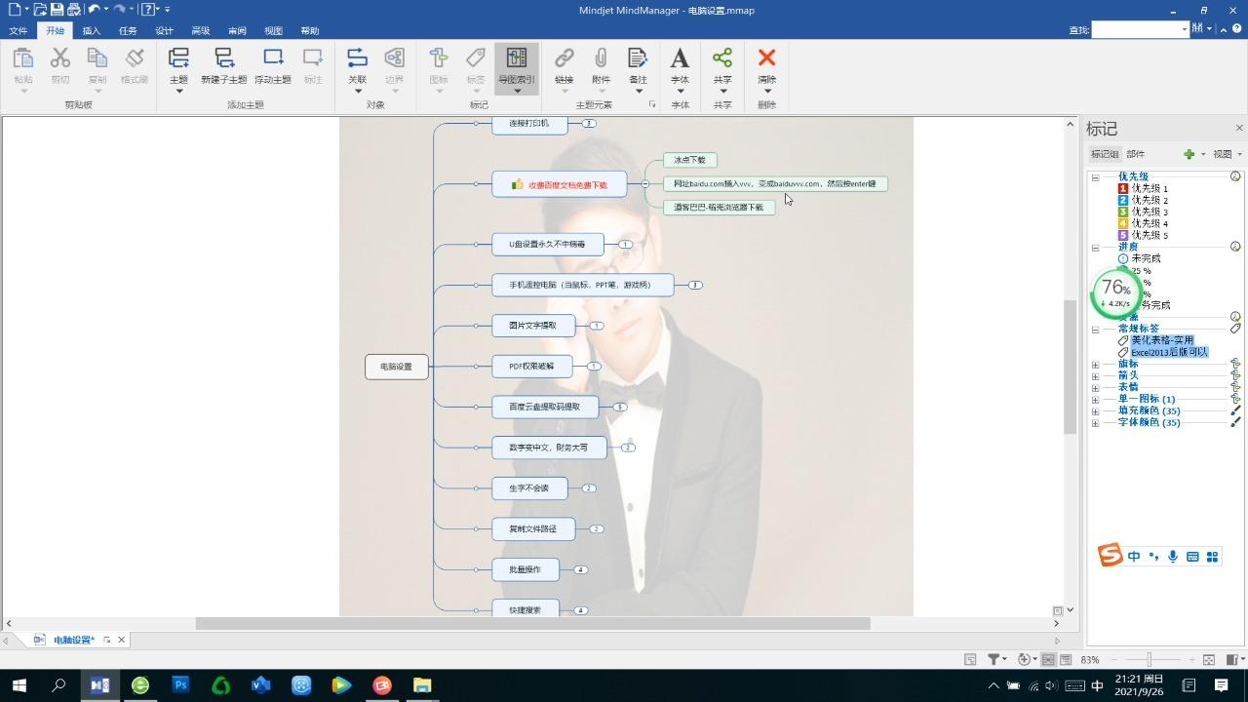
Task: Click the Print icon in quick access toolbar
Action: pos(74,10)
